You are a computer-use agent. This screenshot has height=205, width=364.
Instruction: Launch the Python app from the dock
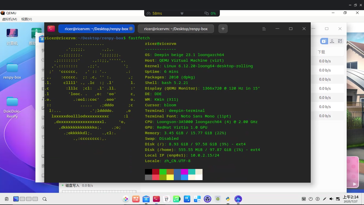[228, 199]
